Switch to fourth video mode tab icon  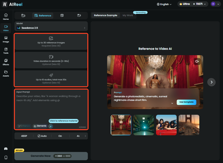[x=79, y=15]
